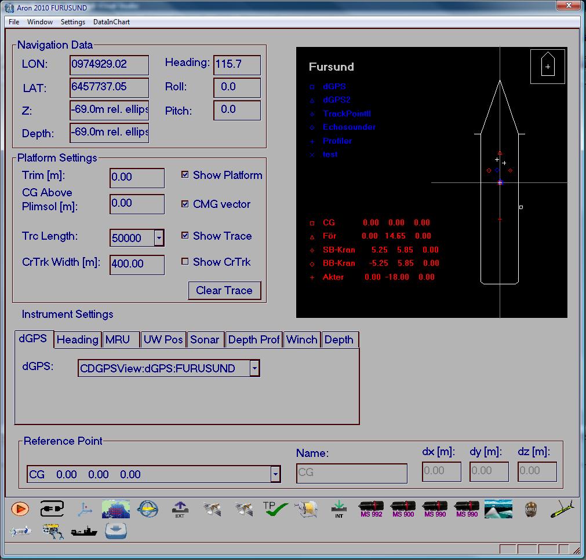Image resolution: width=586 pixels, height=560 pixels.
Task: Open the DataInChart menu
Action: (x=111, y=21)
